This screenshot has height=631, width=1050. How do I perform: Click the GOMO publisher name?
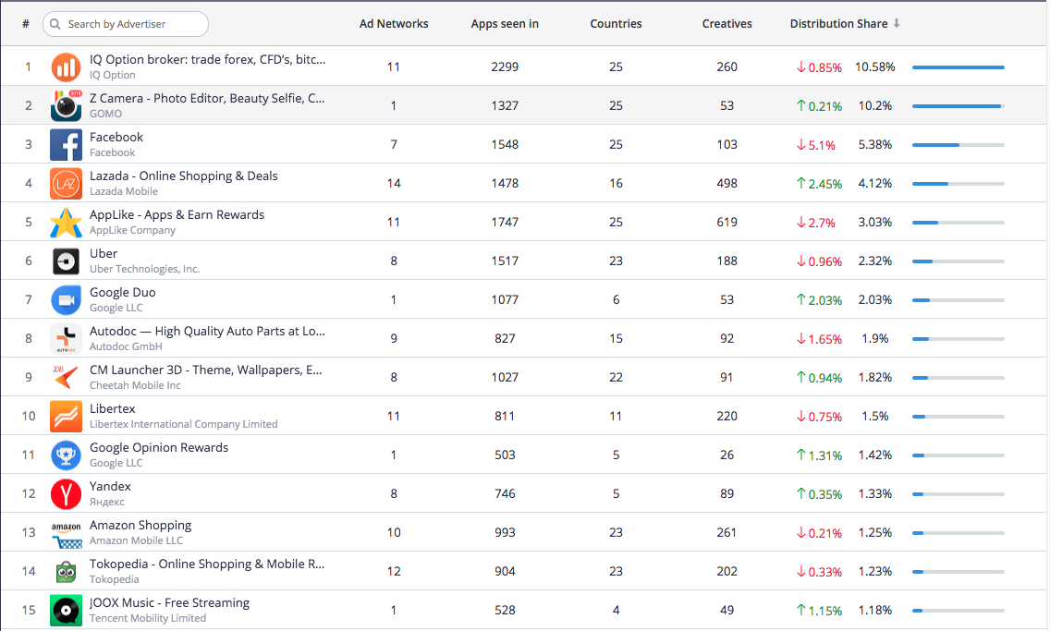click(105, 114)
